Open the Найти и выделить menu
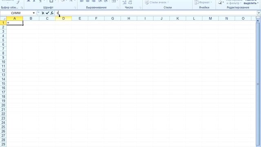Screen dimensions: 261x147 [251, 2]
